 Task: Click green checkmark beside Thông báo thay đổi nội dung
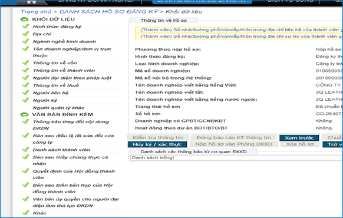(25, 121)
